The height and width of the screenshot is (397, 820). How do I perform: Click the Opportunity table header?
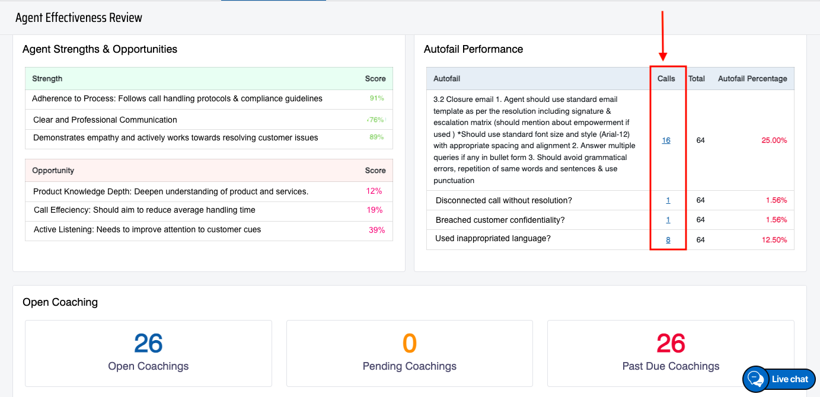(53, 171)
